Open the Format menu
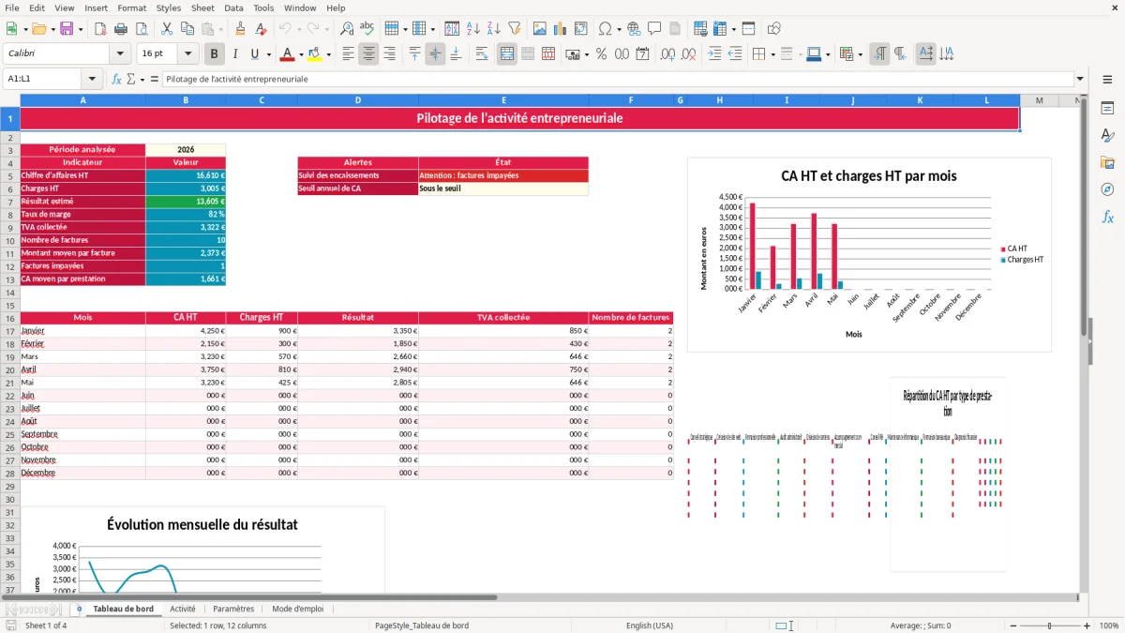Screen dimensions: 1125x633 coord(131,8)
